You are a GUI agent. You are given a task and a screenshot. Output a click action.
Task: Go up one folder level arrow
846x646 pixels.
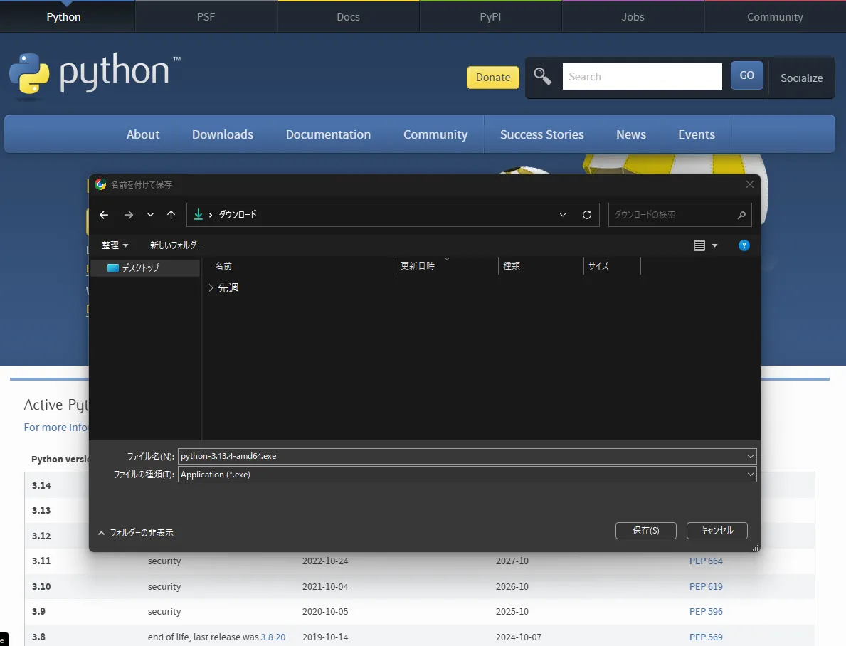(x=171, y=215)
